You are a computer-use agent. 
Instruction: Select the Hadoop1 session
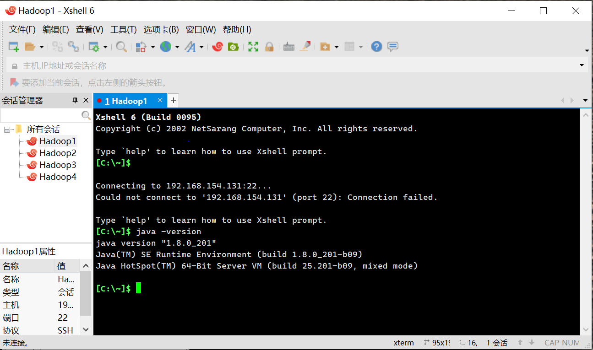(x=58, y=141)
